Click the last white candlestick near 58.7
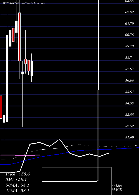Screen dimensions: 139x195 pyautogui.click(x=32, y=69)
